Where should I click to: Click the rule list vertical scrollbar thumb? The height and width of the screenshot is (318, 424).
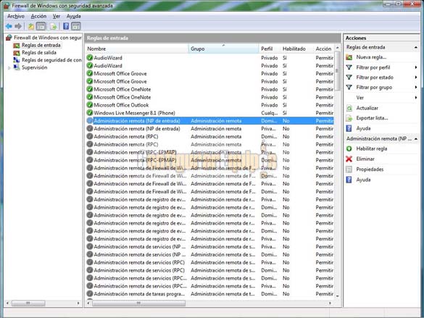click(x=337, y=71)
